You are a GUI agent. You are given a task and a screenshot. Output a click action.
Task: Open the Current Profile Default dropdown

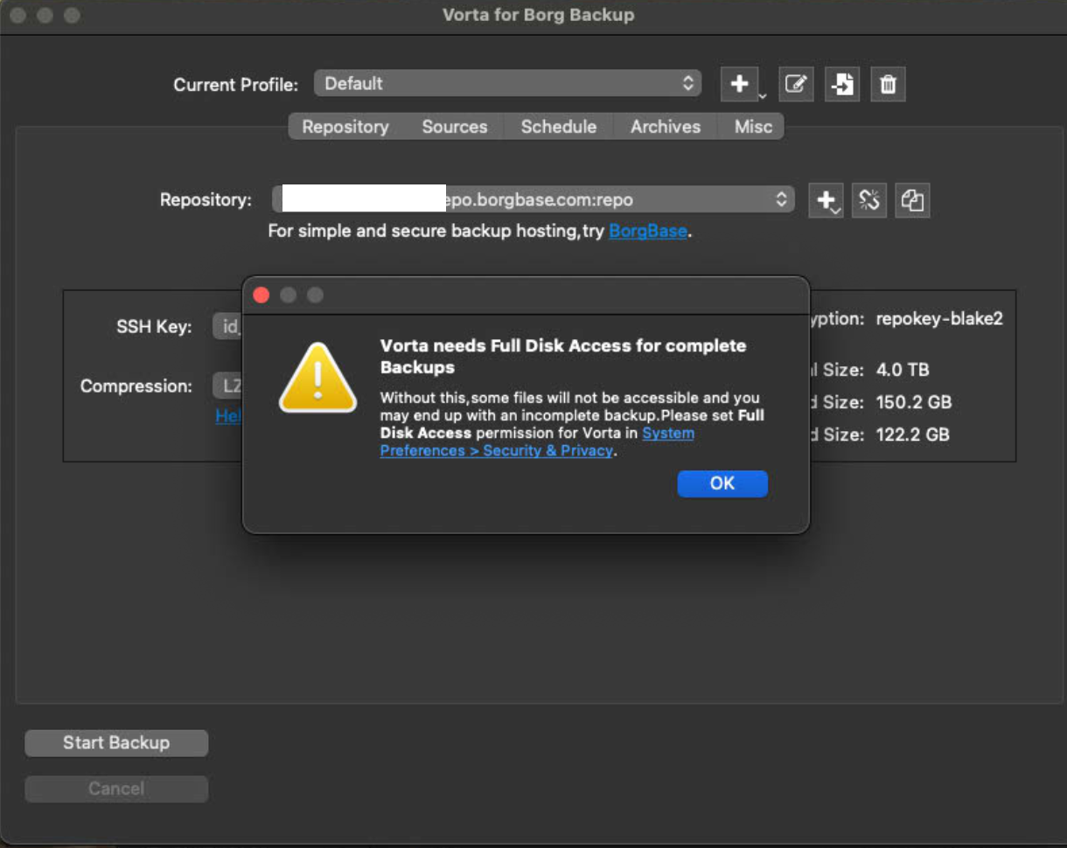[x=507, y=84]
